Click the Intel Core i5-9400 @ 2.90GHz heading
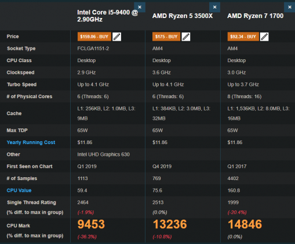The height and width of the screenshot is (244, 295). pos(108,16)
